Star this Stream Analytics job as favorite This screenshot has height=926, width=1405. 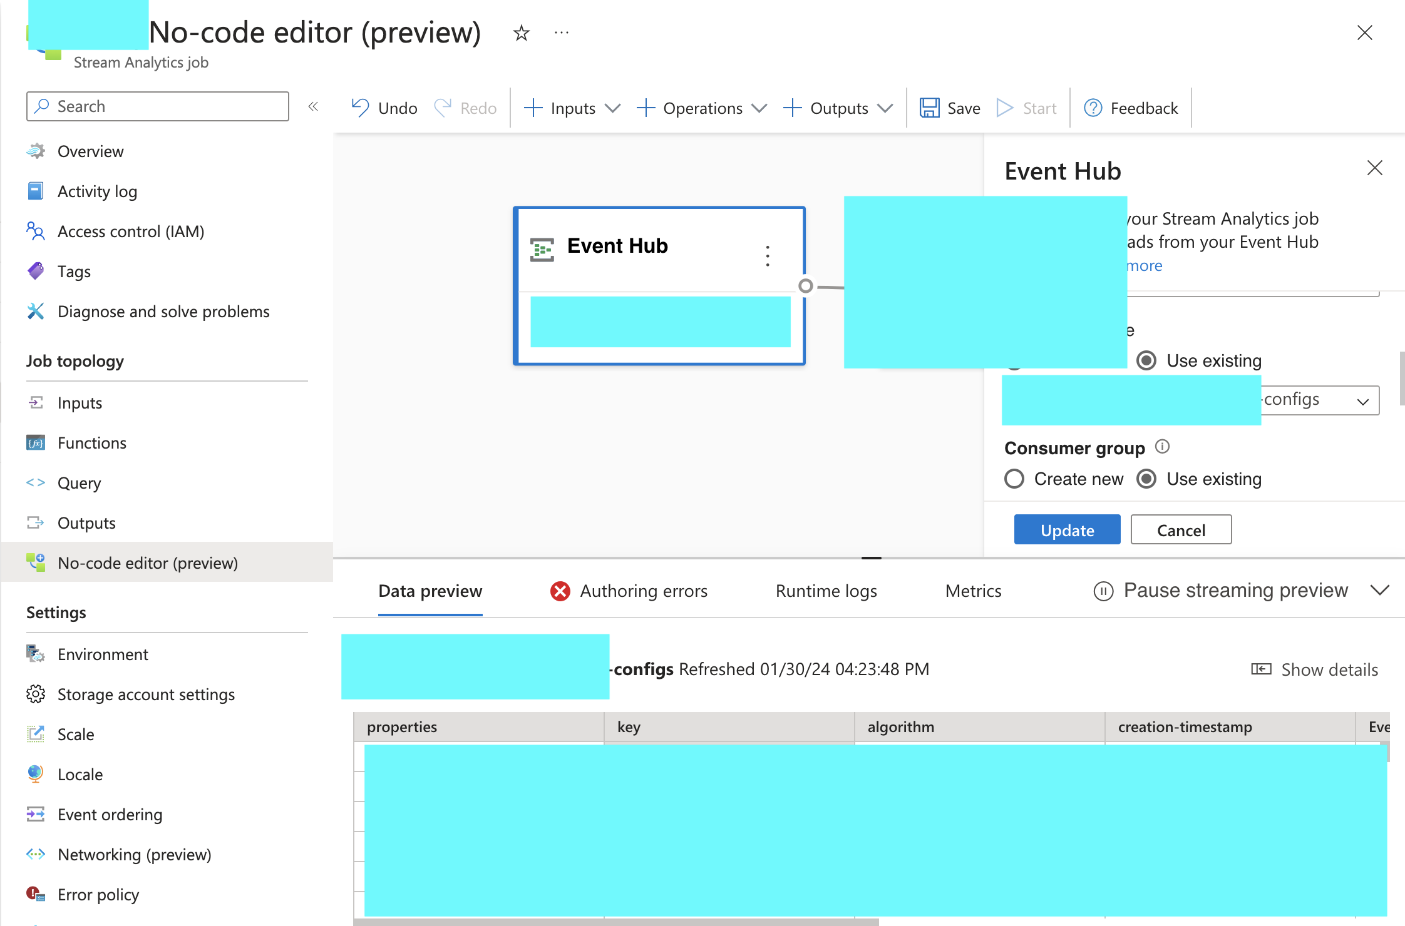520,33
